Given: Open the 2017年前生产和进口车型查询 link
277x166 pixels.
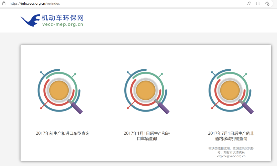Looking at the screenshot, I should coord(63,133).
